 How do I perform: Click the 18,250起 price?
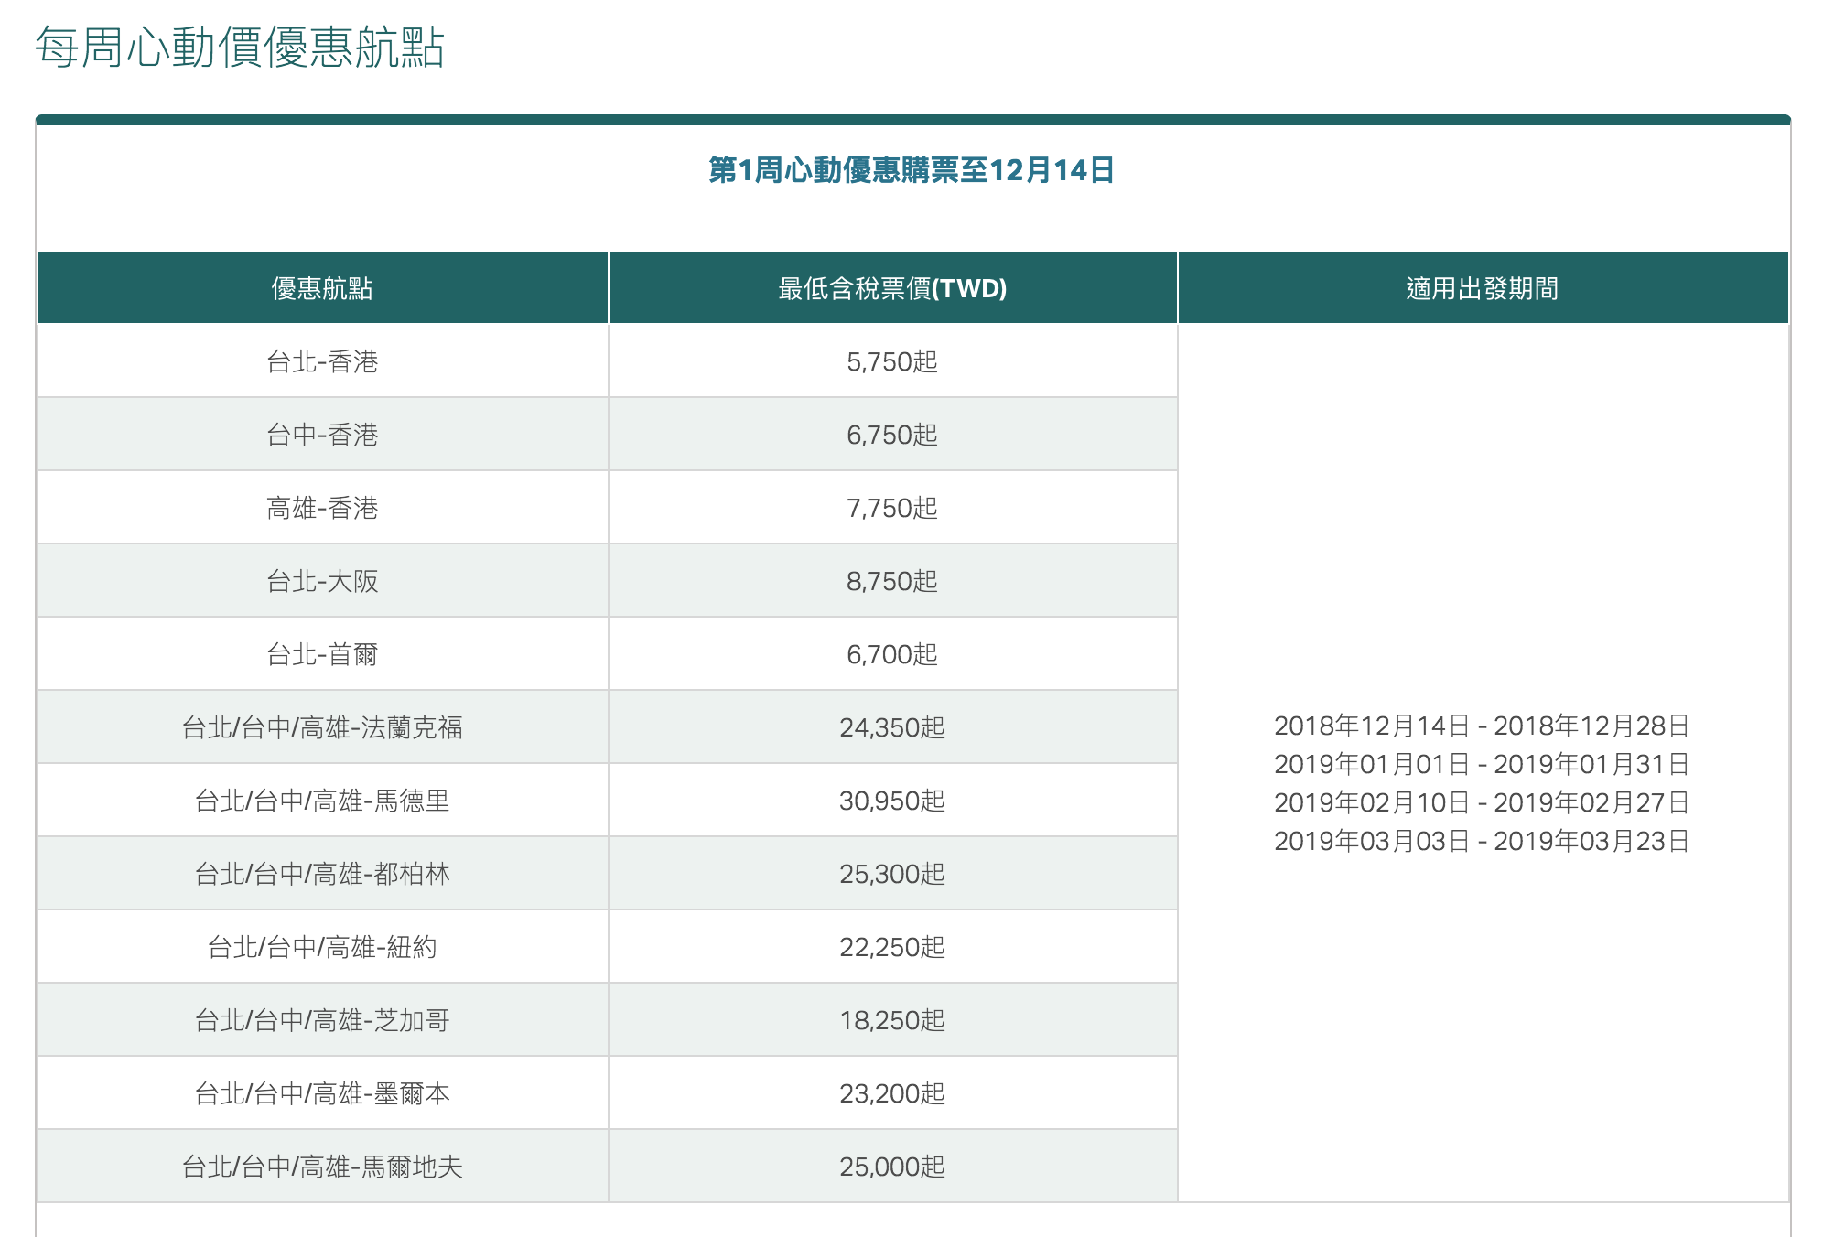pyautogui.click(x=892, y=1020)
